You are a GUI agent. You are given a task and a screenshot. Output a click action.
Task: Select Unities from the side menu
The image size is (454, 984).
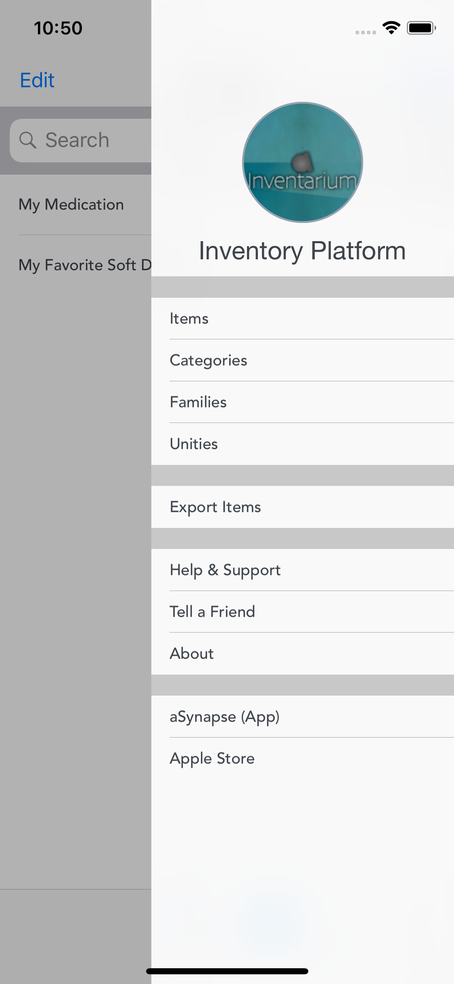303,444
